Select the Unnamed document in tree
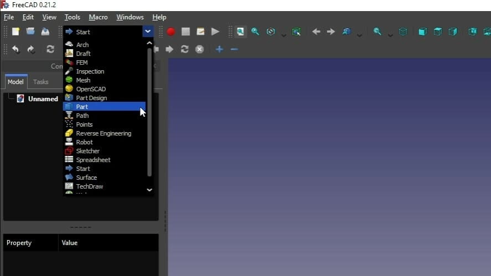This screenshot has width=491, height=276. [x=43, y=99]
